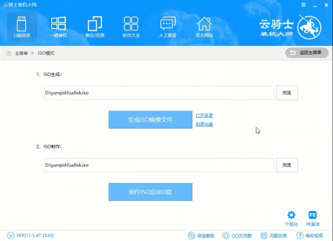This screenshot has width=333, height=241.
Task: Click the 云骑士 knight logo
Action: point(309,27)
